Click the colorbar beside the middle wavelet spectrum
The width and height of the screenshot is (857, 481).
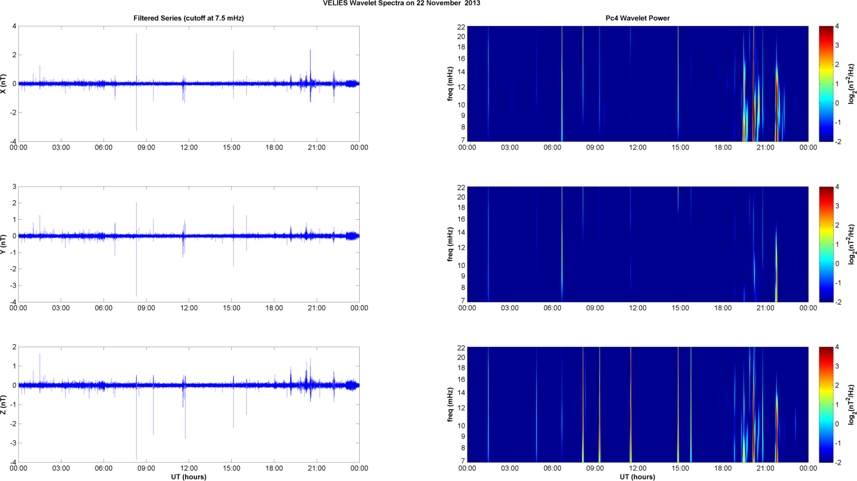[826, 244]
